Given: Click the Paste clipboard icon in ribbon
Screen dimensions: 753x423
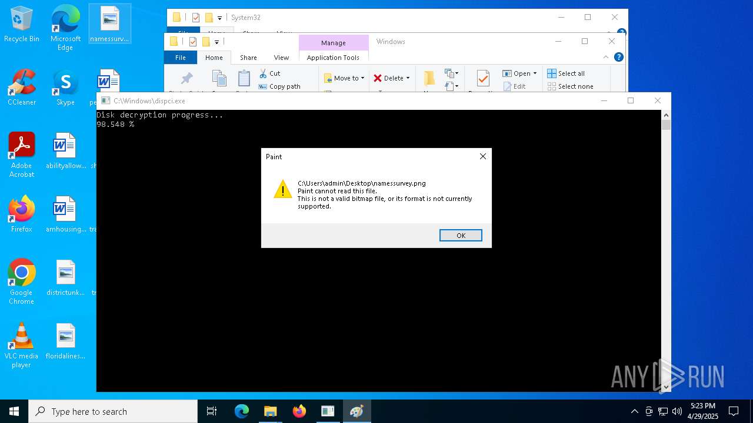Looking at the screenshot, I should pyautogui.click(x=244, y=79).
